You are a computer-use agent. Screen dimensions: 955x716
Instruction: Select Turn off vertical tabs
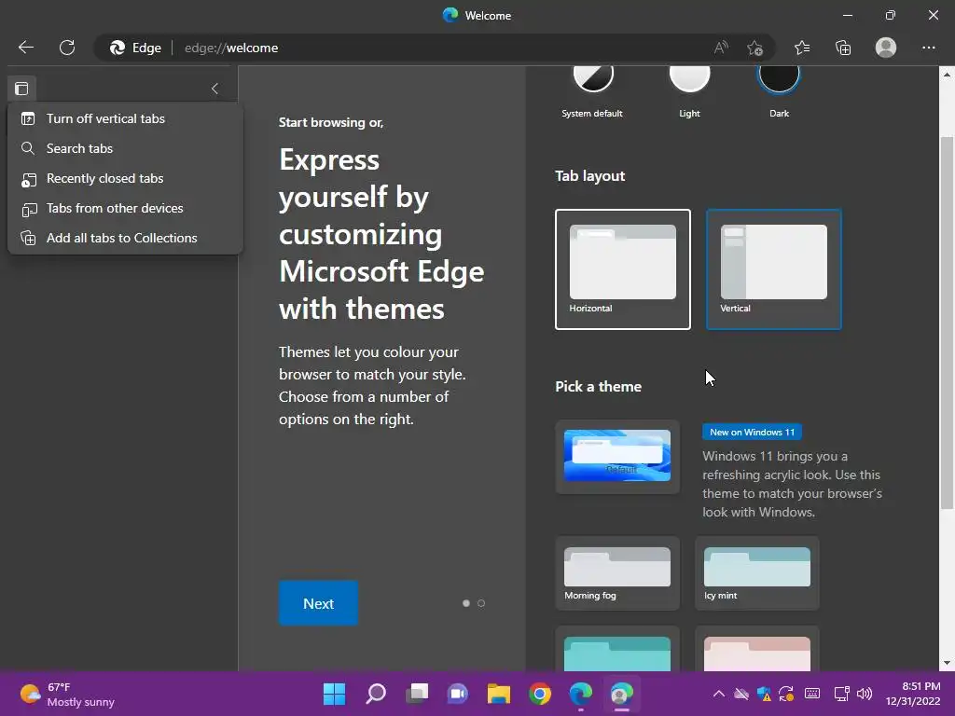click(x=125, y=118)
